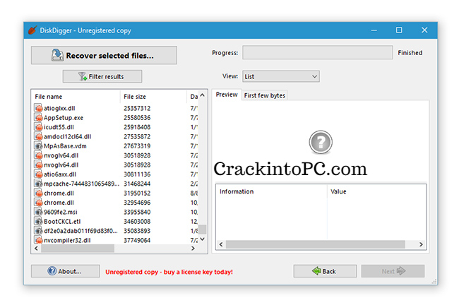459x298 pixels.
Task: Select the MpAsBase.vdm file name
Action: point(65,145)
